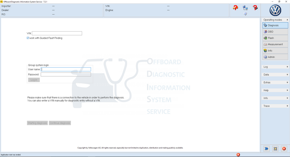Screen dimensions: 290x157
Task: Click the red X exit icon in sidebar
Action: [284, 149]
